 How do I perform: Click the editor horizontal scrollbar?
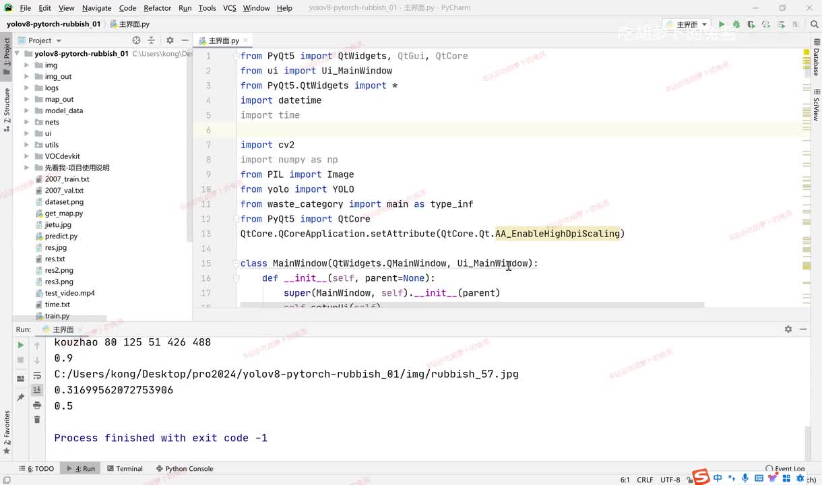472,305
